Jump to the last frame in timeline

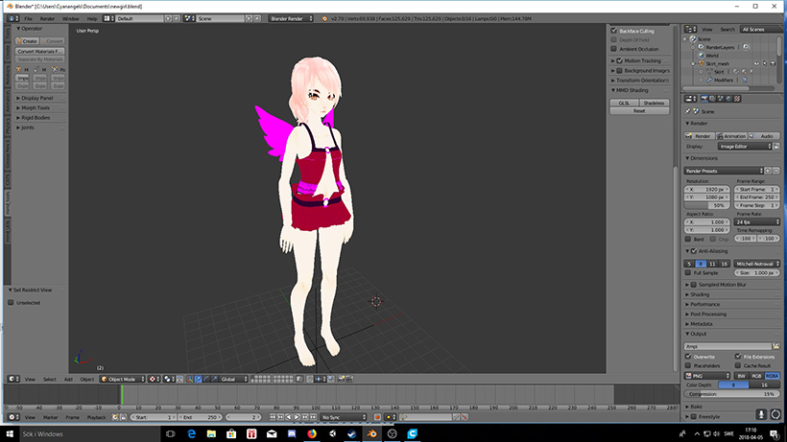(314, 417)
